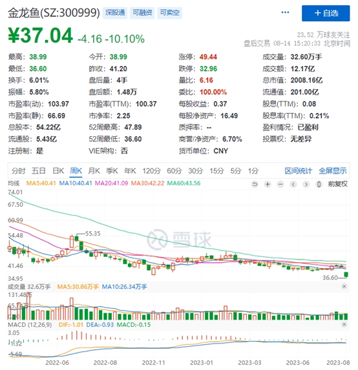This screenshot has width=358, height=370.
Task: Click the chart undo/reset arrow icon
Action: pyautogui.click(x=255, y=184)
